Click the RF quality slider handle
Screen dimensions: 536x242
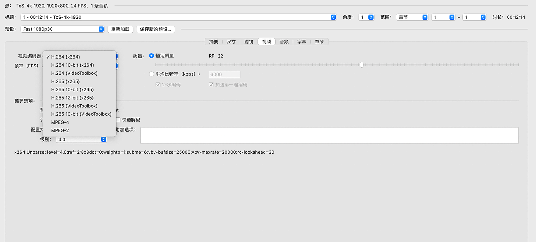pyautogui.click(x=362, y=65)
